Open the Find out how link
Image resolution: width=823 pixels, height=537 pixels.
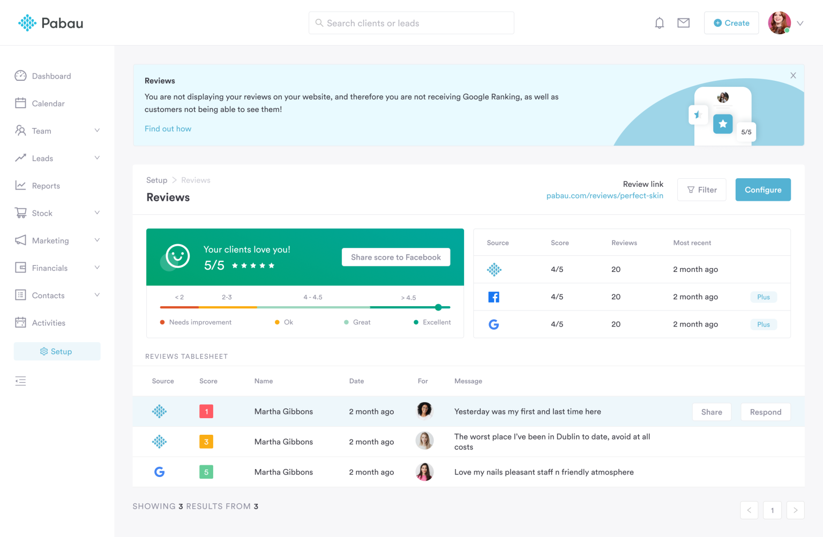168,128
